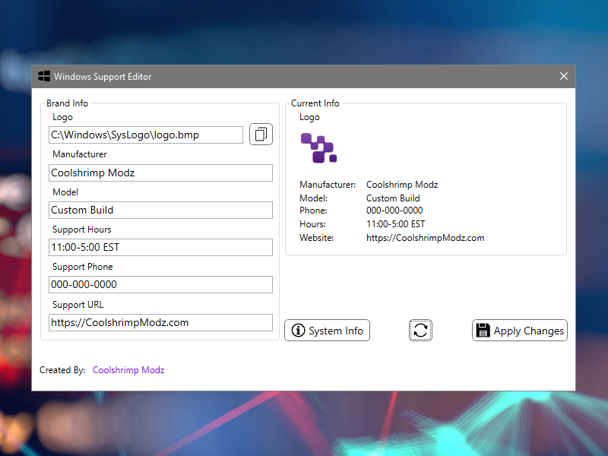608x456 pixels.
Task: Click the Current Info phone number value
Action: (394, 211)
